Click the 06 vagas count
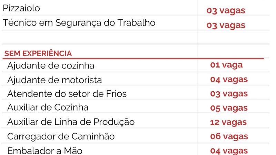 coord(229,136)
